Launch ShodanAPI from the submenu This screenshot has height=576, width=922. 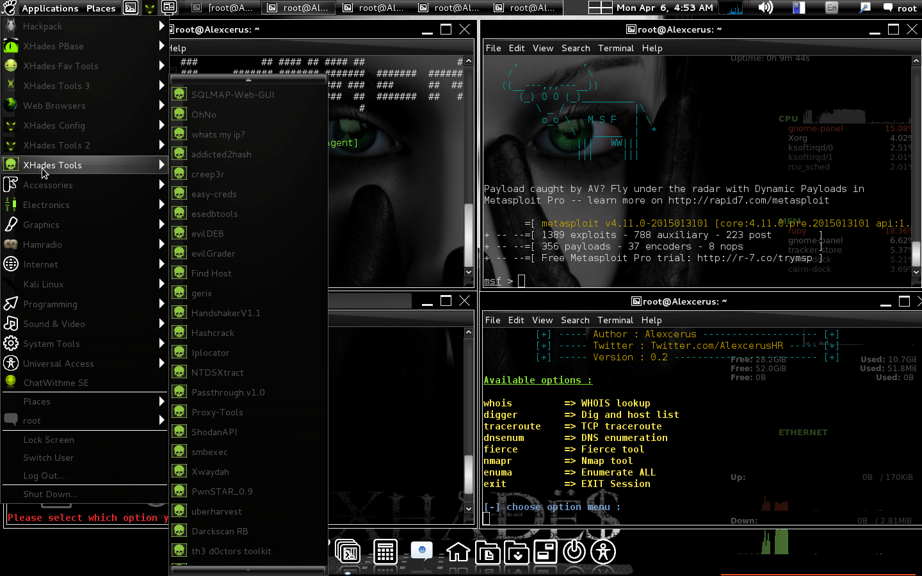pyautogui.click(x=248, y=432)
